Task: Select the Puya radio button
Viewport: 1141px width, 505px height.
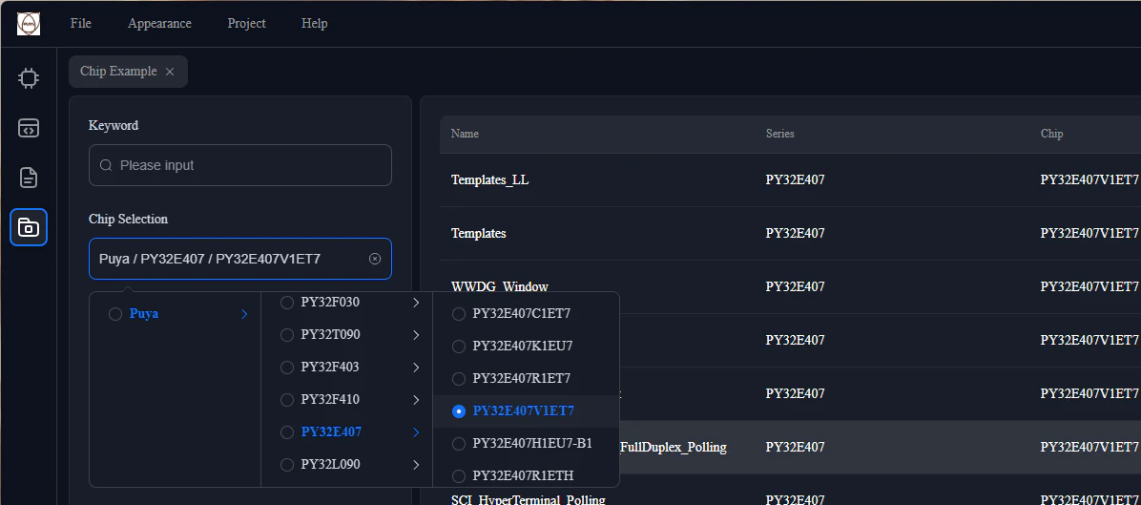Action: click(x=115, y=314)
